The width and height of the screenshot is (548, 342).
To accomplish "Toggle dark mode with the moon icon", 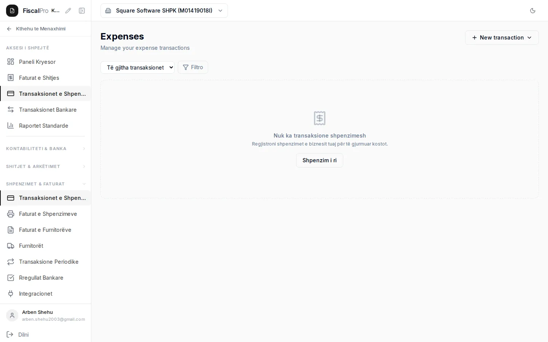I will pos(533,11).
